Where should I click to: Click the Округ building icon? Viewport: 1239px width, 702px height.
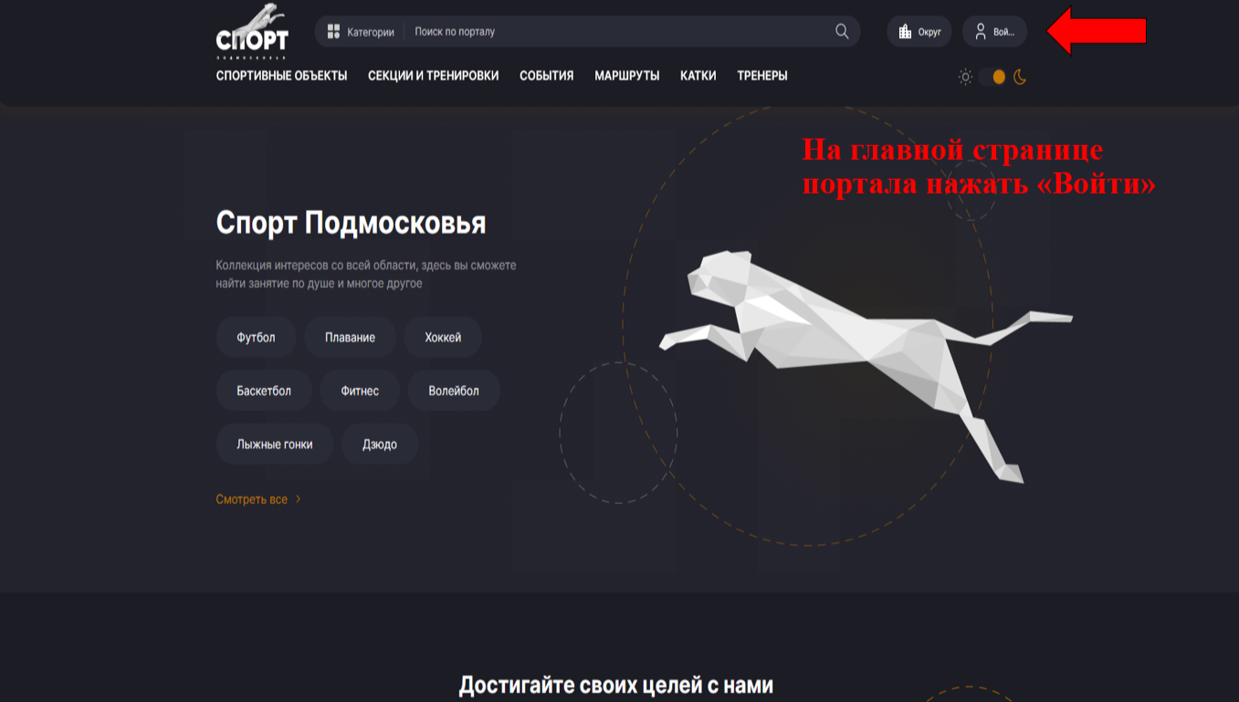point(905,32)
